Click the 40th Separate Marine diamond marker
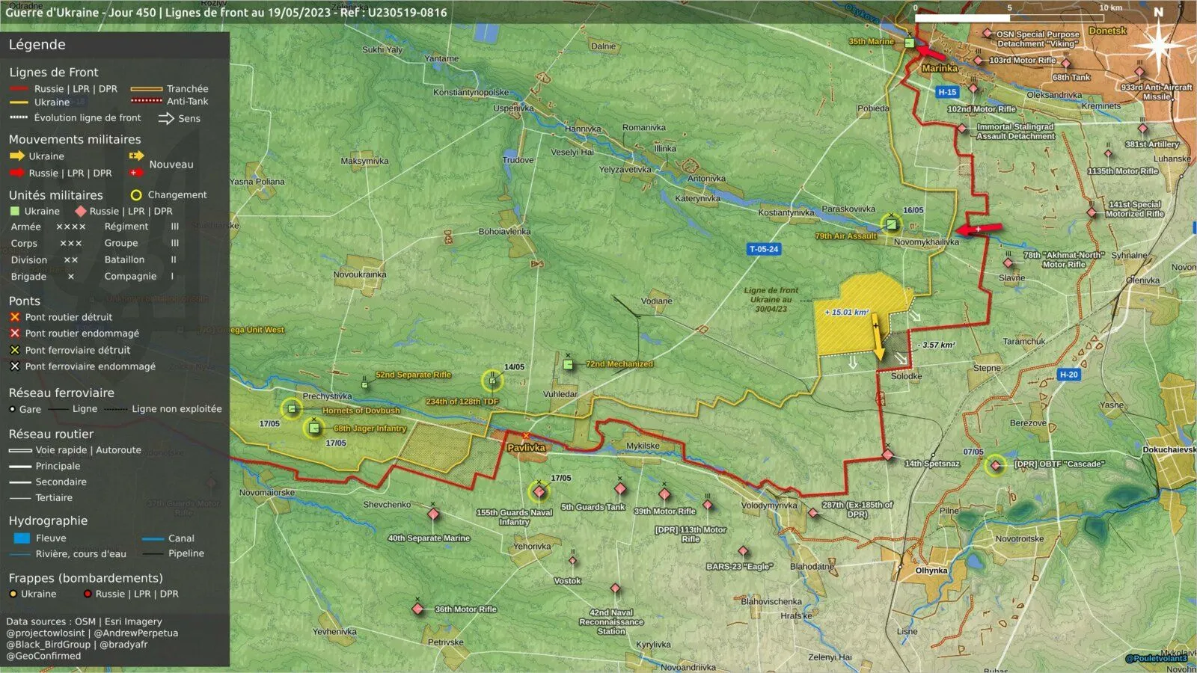 [x=433, y=514]
